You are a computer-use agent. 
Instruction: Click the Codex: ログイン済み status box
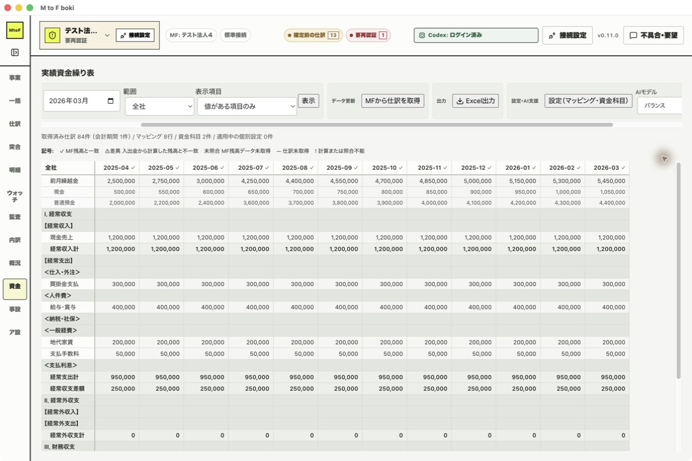pos(476,35)
